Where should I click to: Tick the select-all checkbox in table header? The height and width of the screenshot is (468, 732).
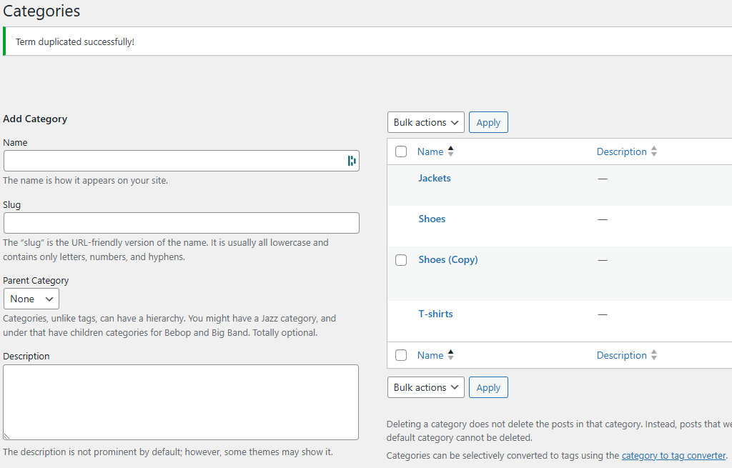(x=401, y=151)
